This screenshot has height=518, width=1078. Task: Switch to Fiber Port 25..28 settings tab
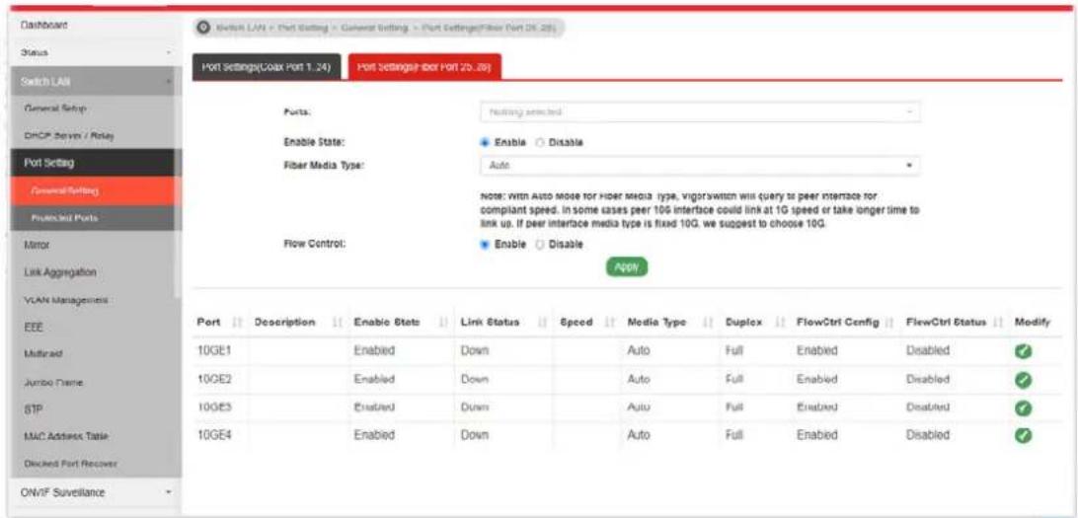tap(424, 67)
